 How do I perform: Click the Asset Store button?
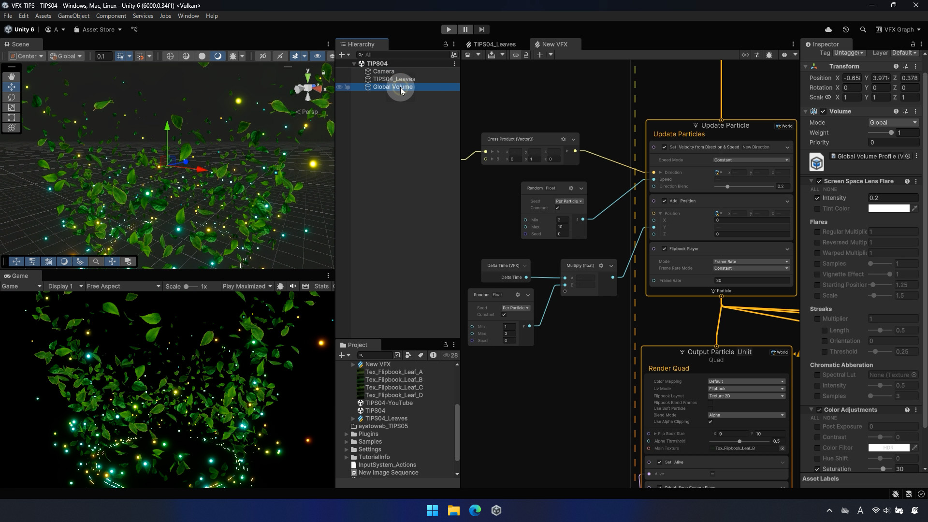click(98, 29)
